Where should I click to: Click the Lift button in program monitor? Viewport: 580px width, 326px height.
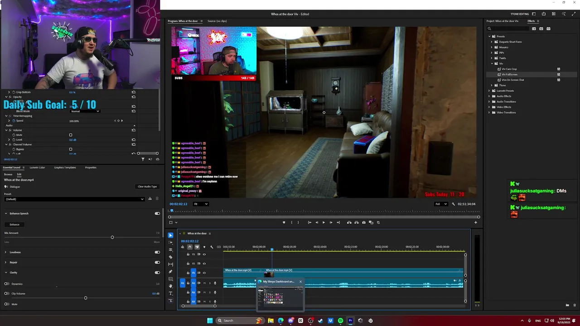click(349, 222)
